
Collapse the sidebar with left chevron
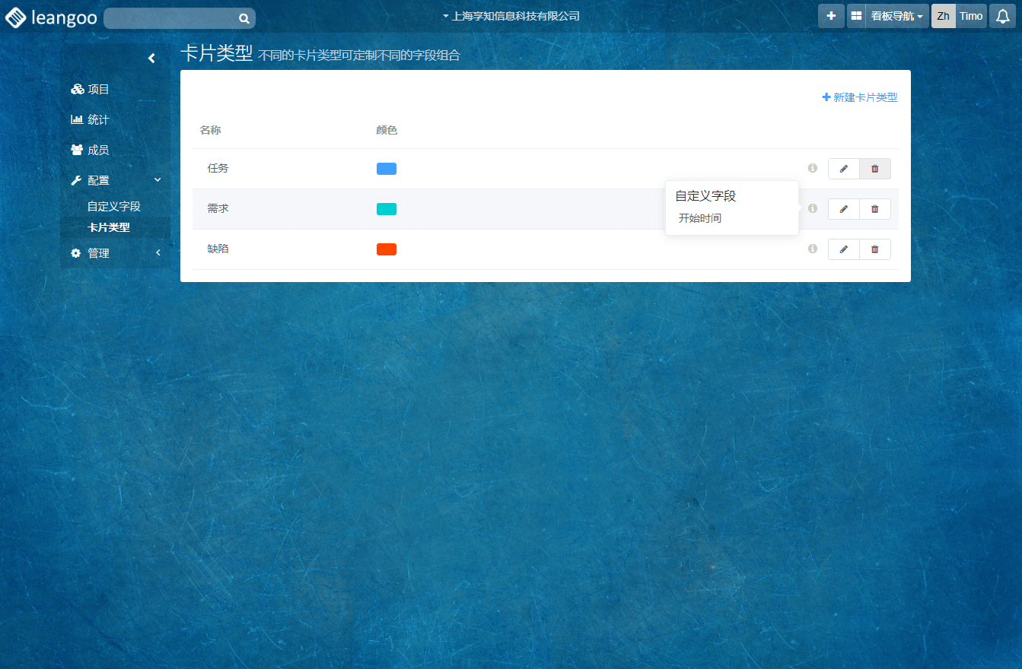click(151, 58)
